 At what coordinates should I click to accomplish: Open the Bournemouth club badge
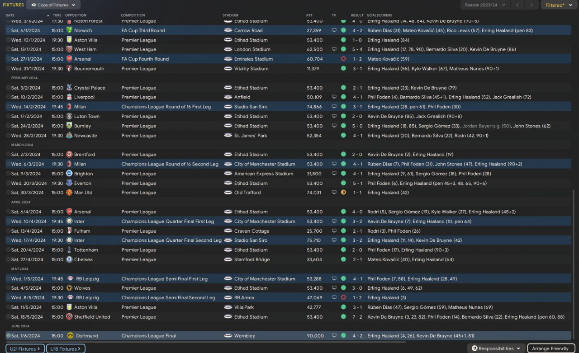69,69
